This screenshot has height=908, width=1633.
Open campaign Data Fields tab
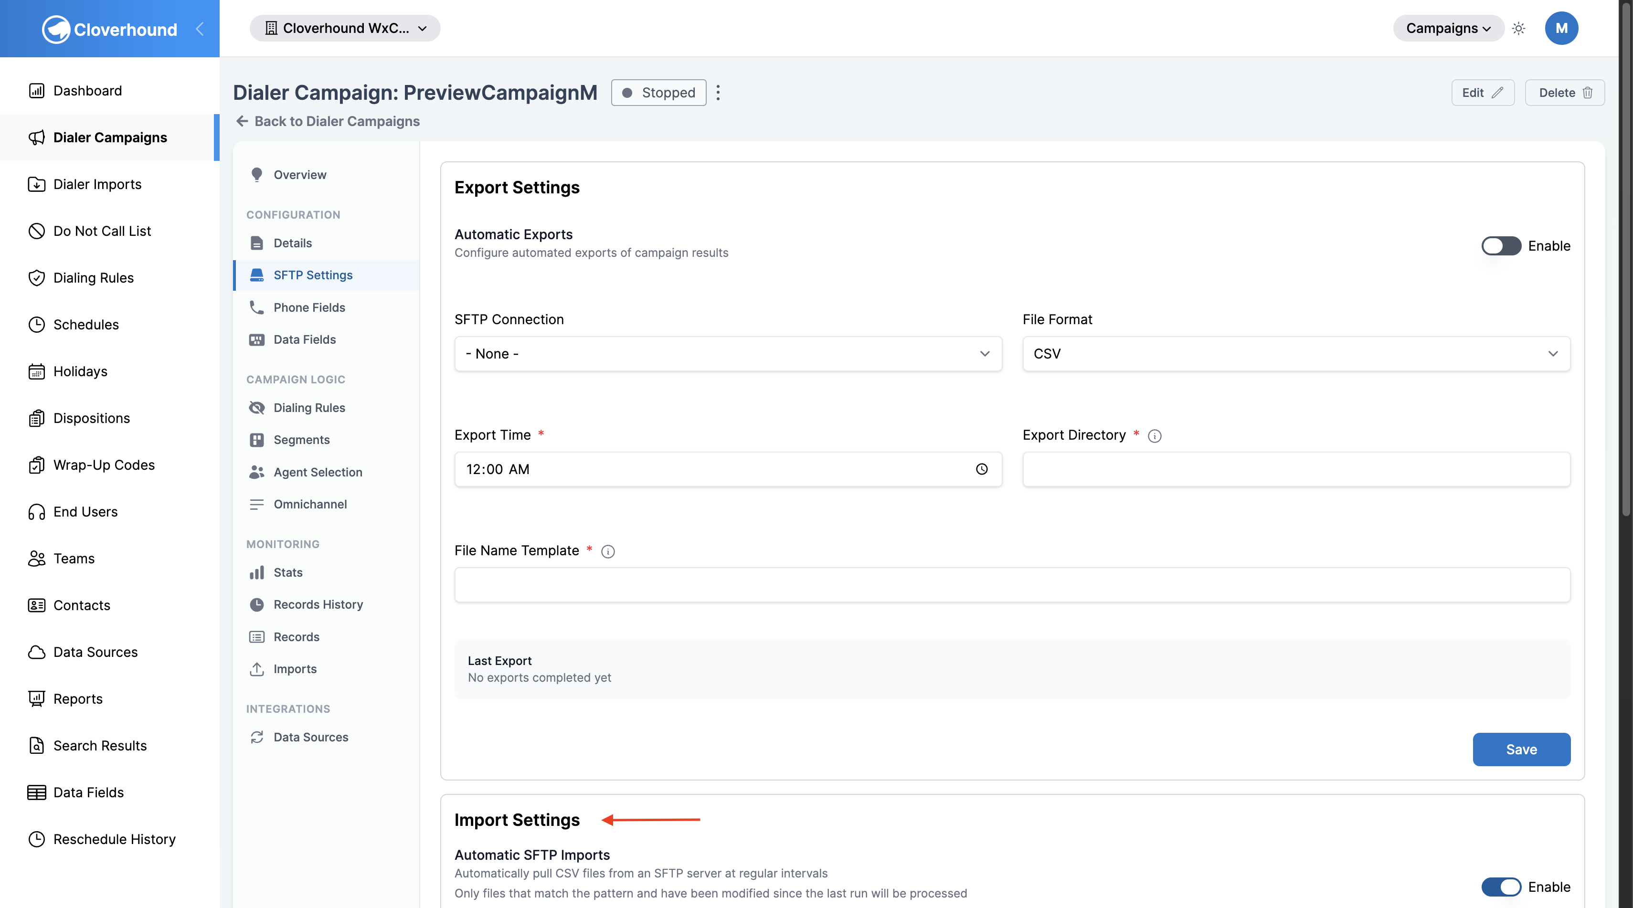tap(326, 339)
